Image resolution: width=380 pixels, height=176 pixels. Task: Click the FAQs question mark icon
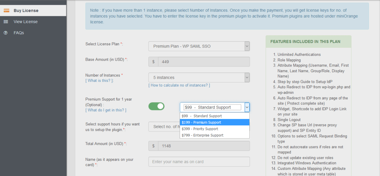[x=6, y=33]
